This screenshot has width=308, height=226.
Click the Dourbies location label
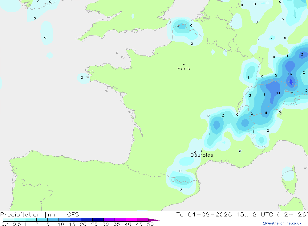[202, 155]
